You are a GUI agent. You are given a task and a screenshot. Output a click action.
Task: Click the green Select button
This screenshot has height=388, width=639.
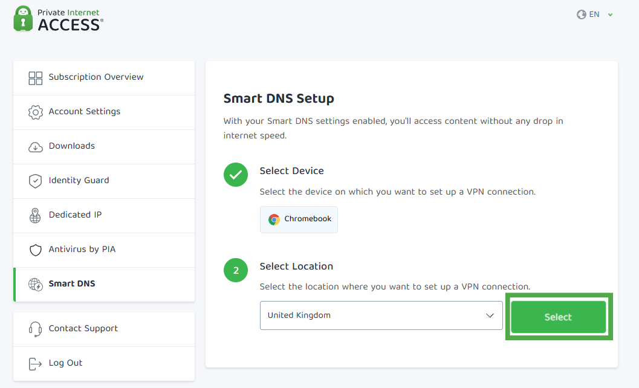[559, 317]
